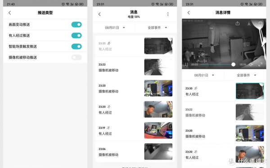Toggle 画面变动推送 switch

(x=76, y=25)
